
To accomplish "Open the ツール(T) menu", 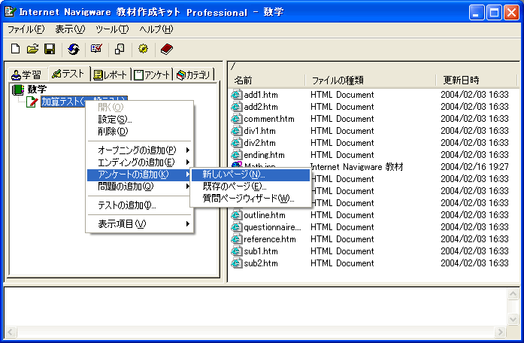I will click(112, 29).
